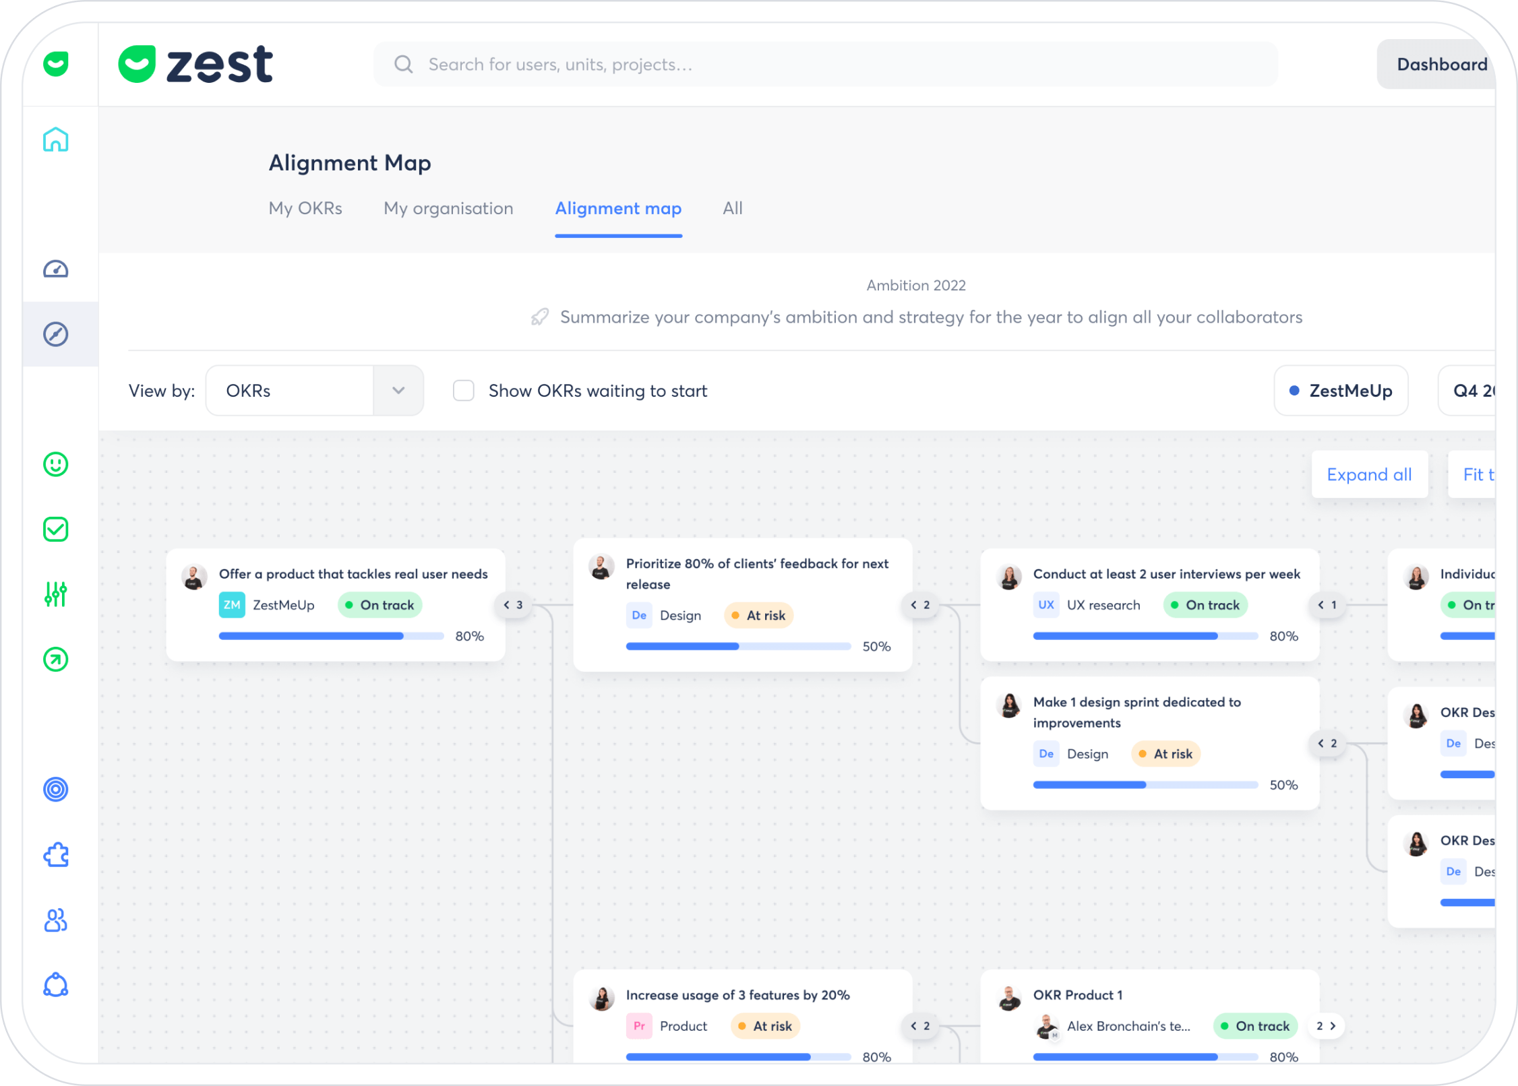Select the compass OKR sidebar icon
Image resolution: width=1518 pixels, height=1086 pixels.
pos(56,334)
